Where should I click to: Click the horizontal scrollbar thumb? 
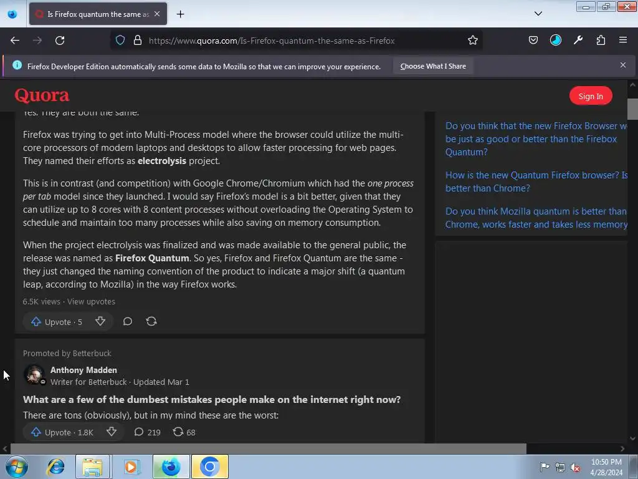click(268, 449)
